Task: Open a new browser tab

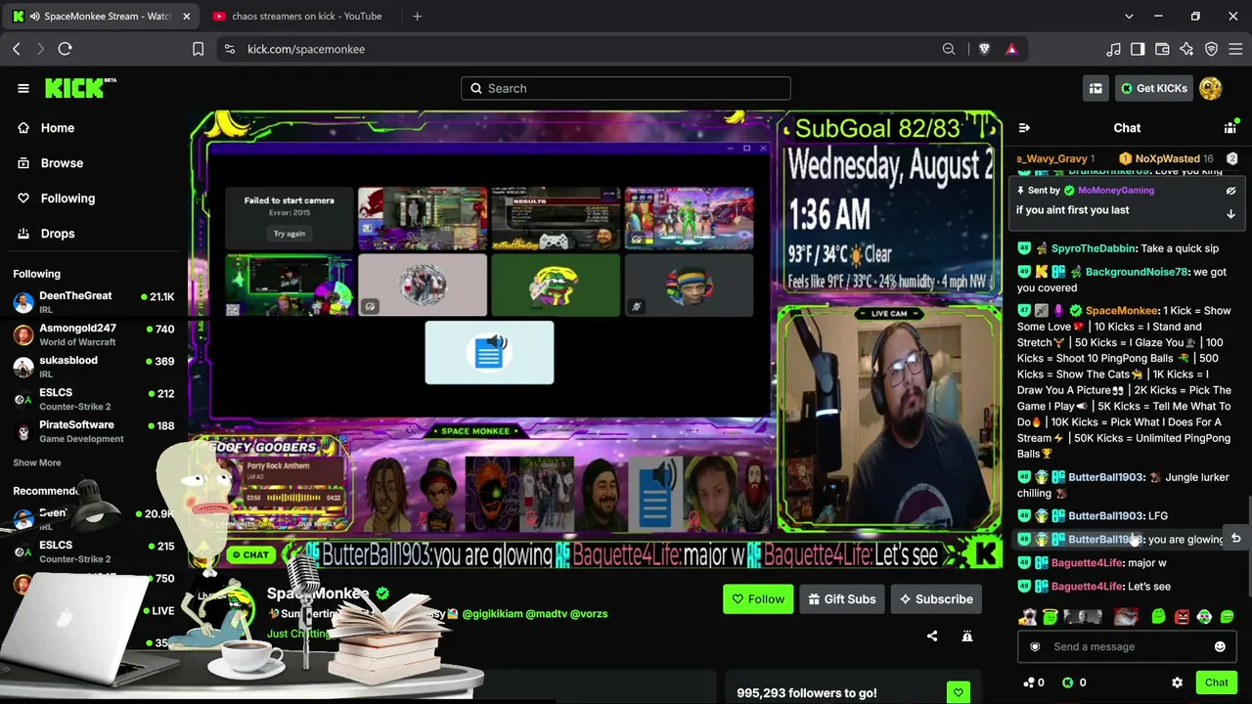Action: tap(417, 16)
